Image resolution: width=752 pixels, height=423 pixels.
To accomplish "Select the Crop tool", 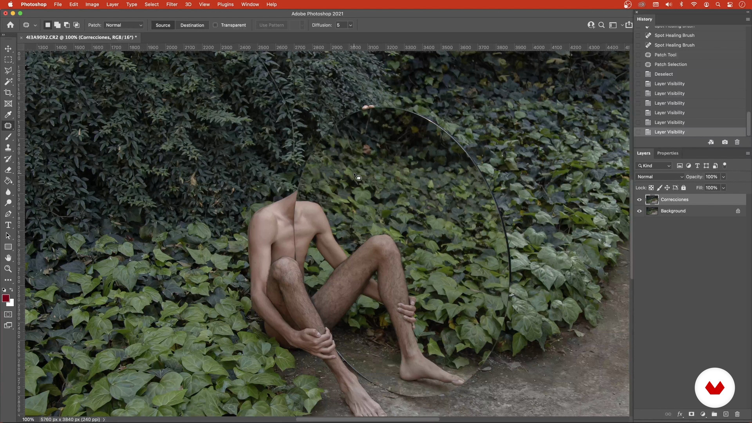I will pos(8,93).
